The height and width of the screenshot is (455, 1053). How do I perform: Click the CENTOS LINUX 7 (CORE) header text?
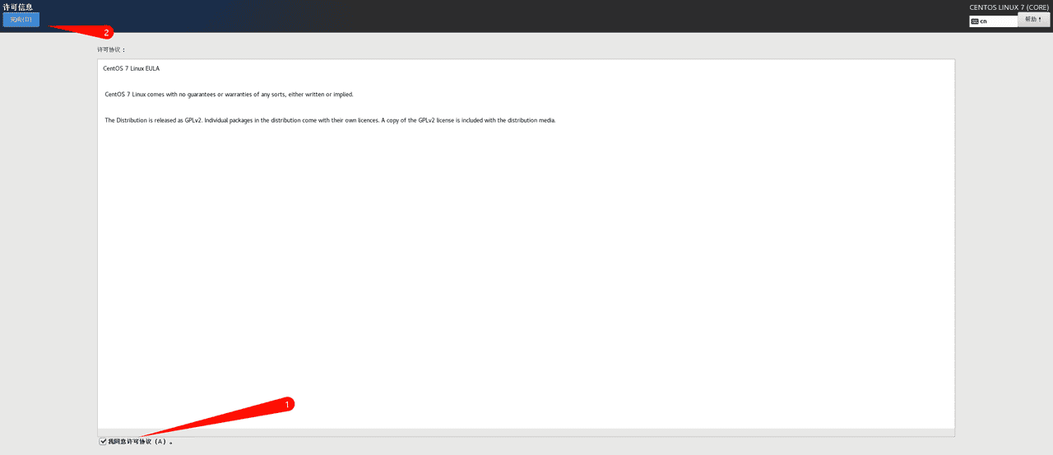click(1009, 7)
